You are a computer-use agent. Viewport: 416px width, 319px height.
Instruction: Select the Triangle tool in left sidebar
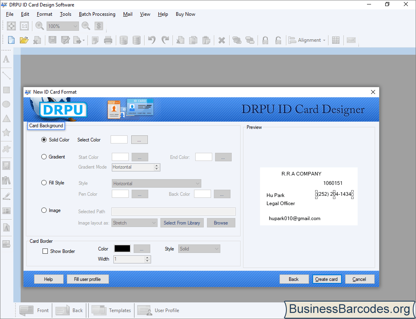pos(6,118)
